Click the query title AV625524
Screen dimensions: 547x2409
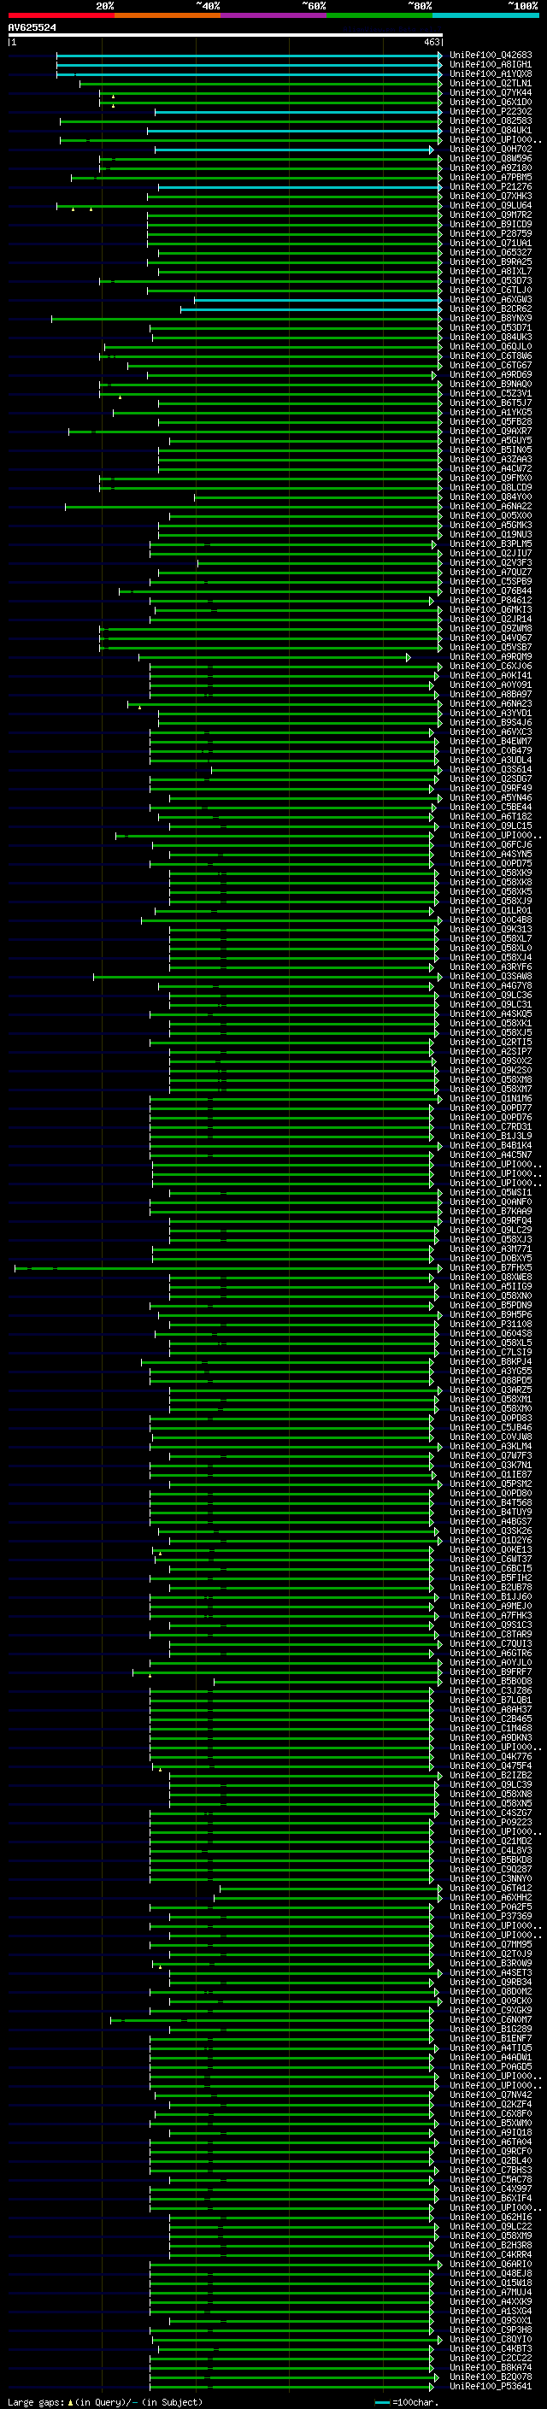pos(32,28)
